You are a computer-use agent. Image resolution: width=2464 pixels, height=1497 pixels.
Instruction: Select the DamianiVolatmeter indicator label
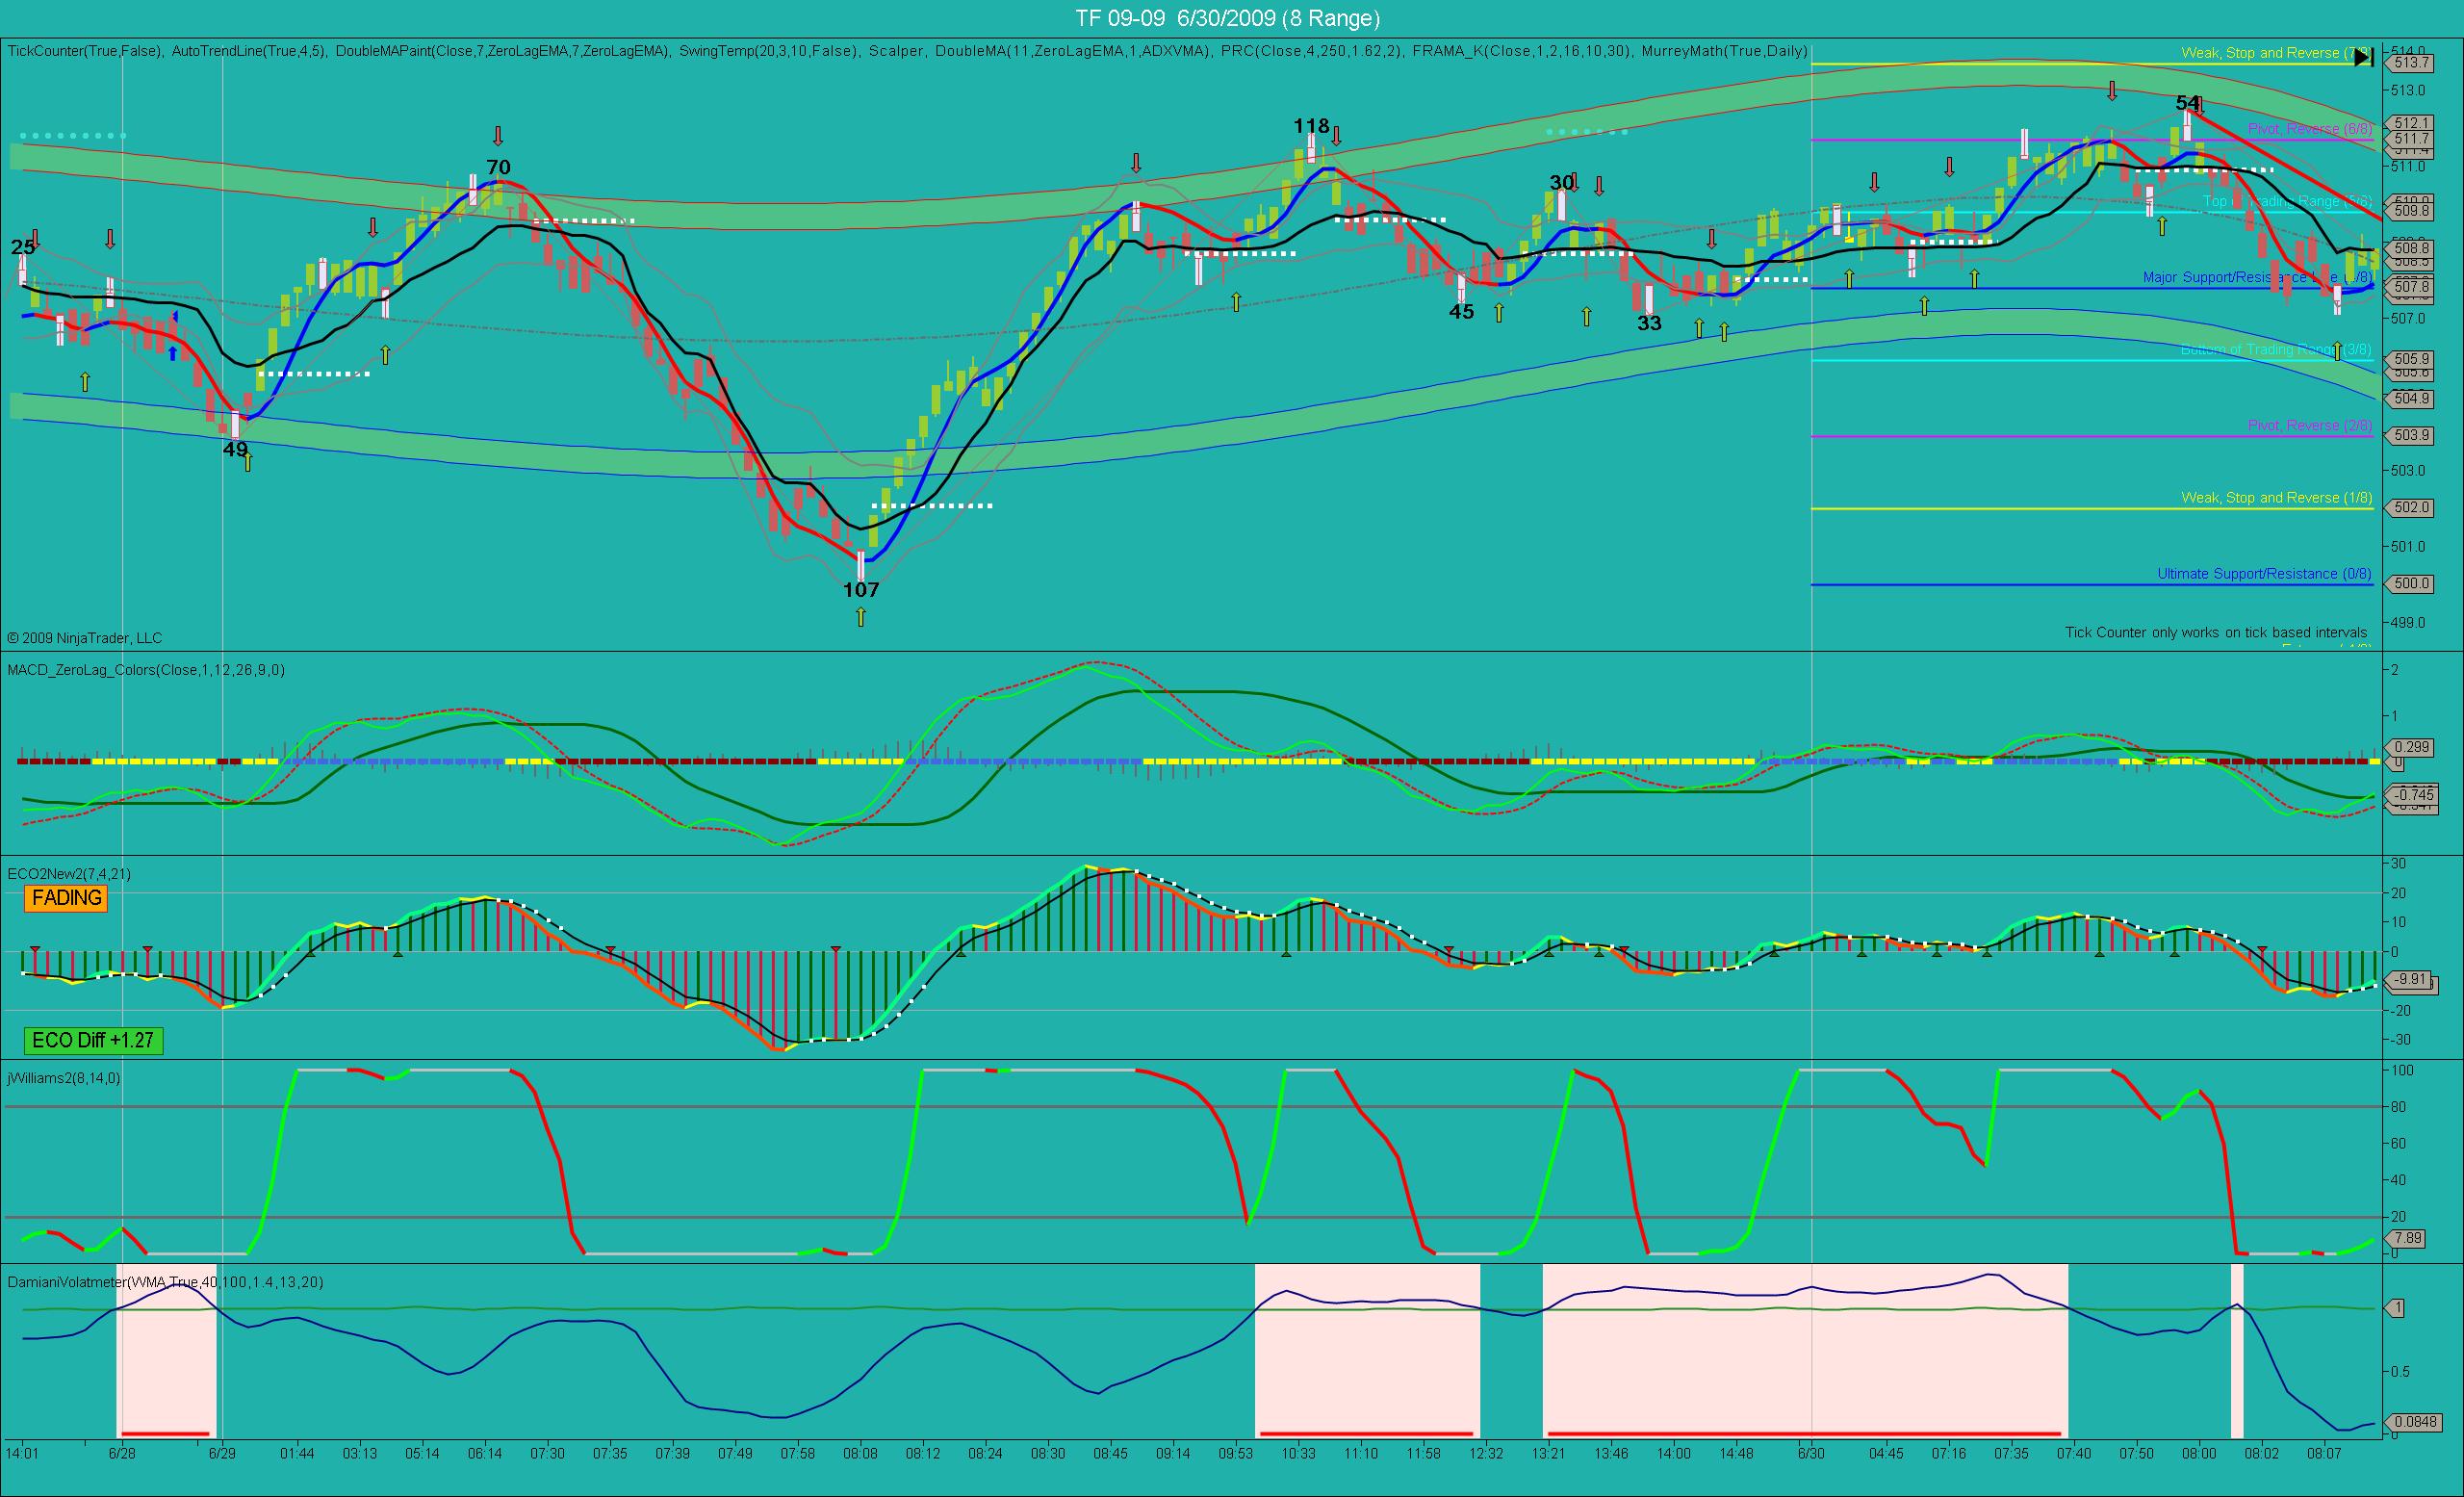165,1282
